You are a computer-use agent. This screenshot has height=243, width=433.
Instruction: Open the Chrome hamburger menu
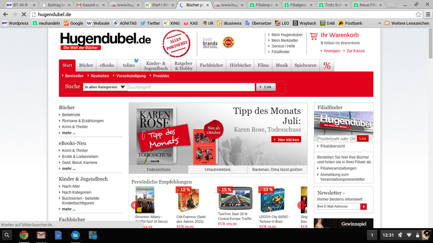[428, 14]
